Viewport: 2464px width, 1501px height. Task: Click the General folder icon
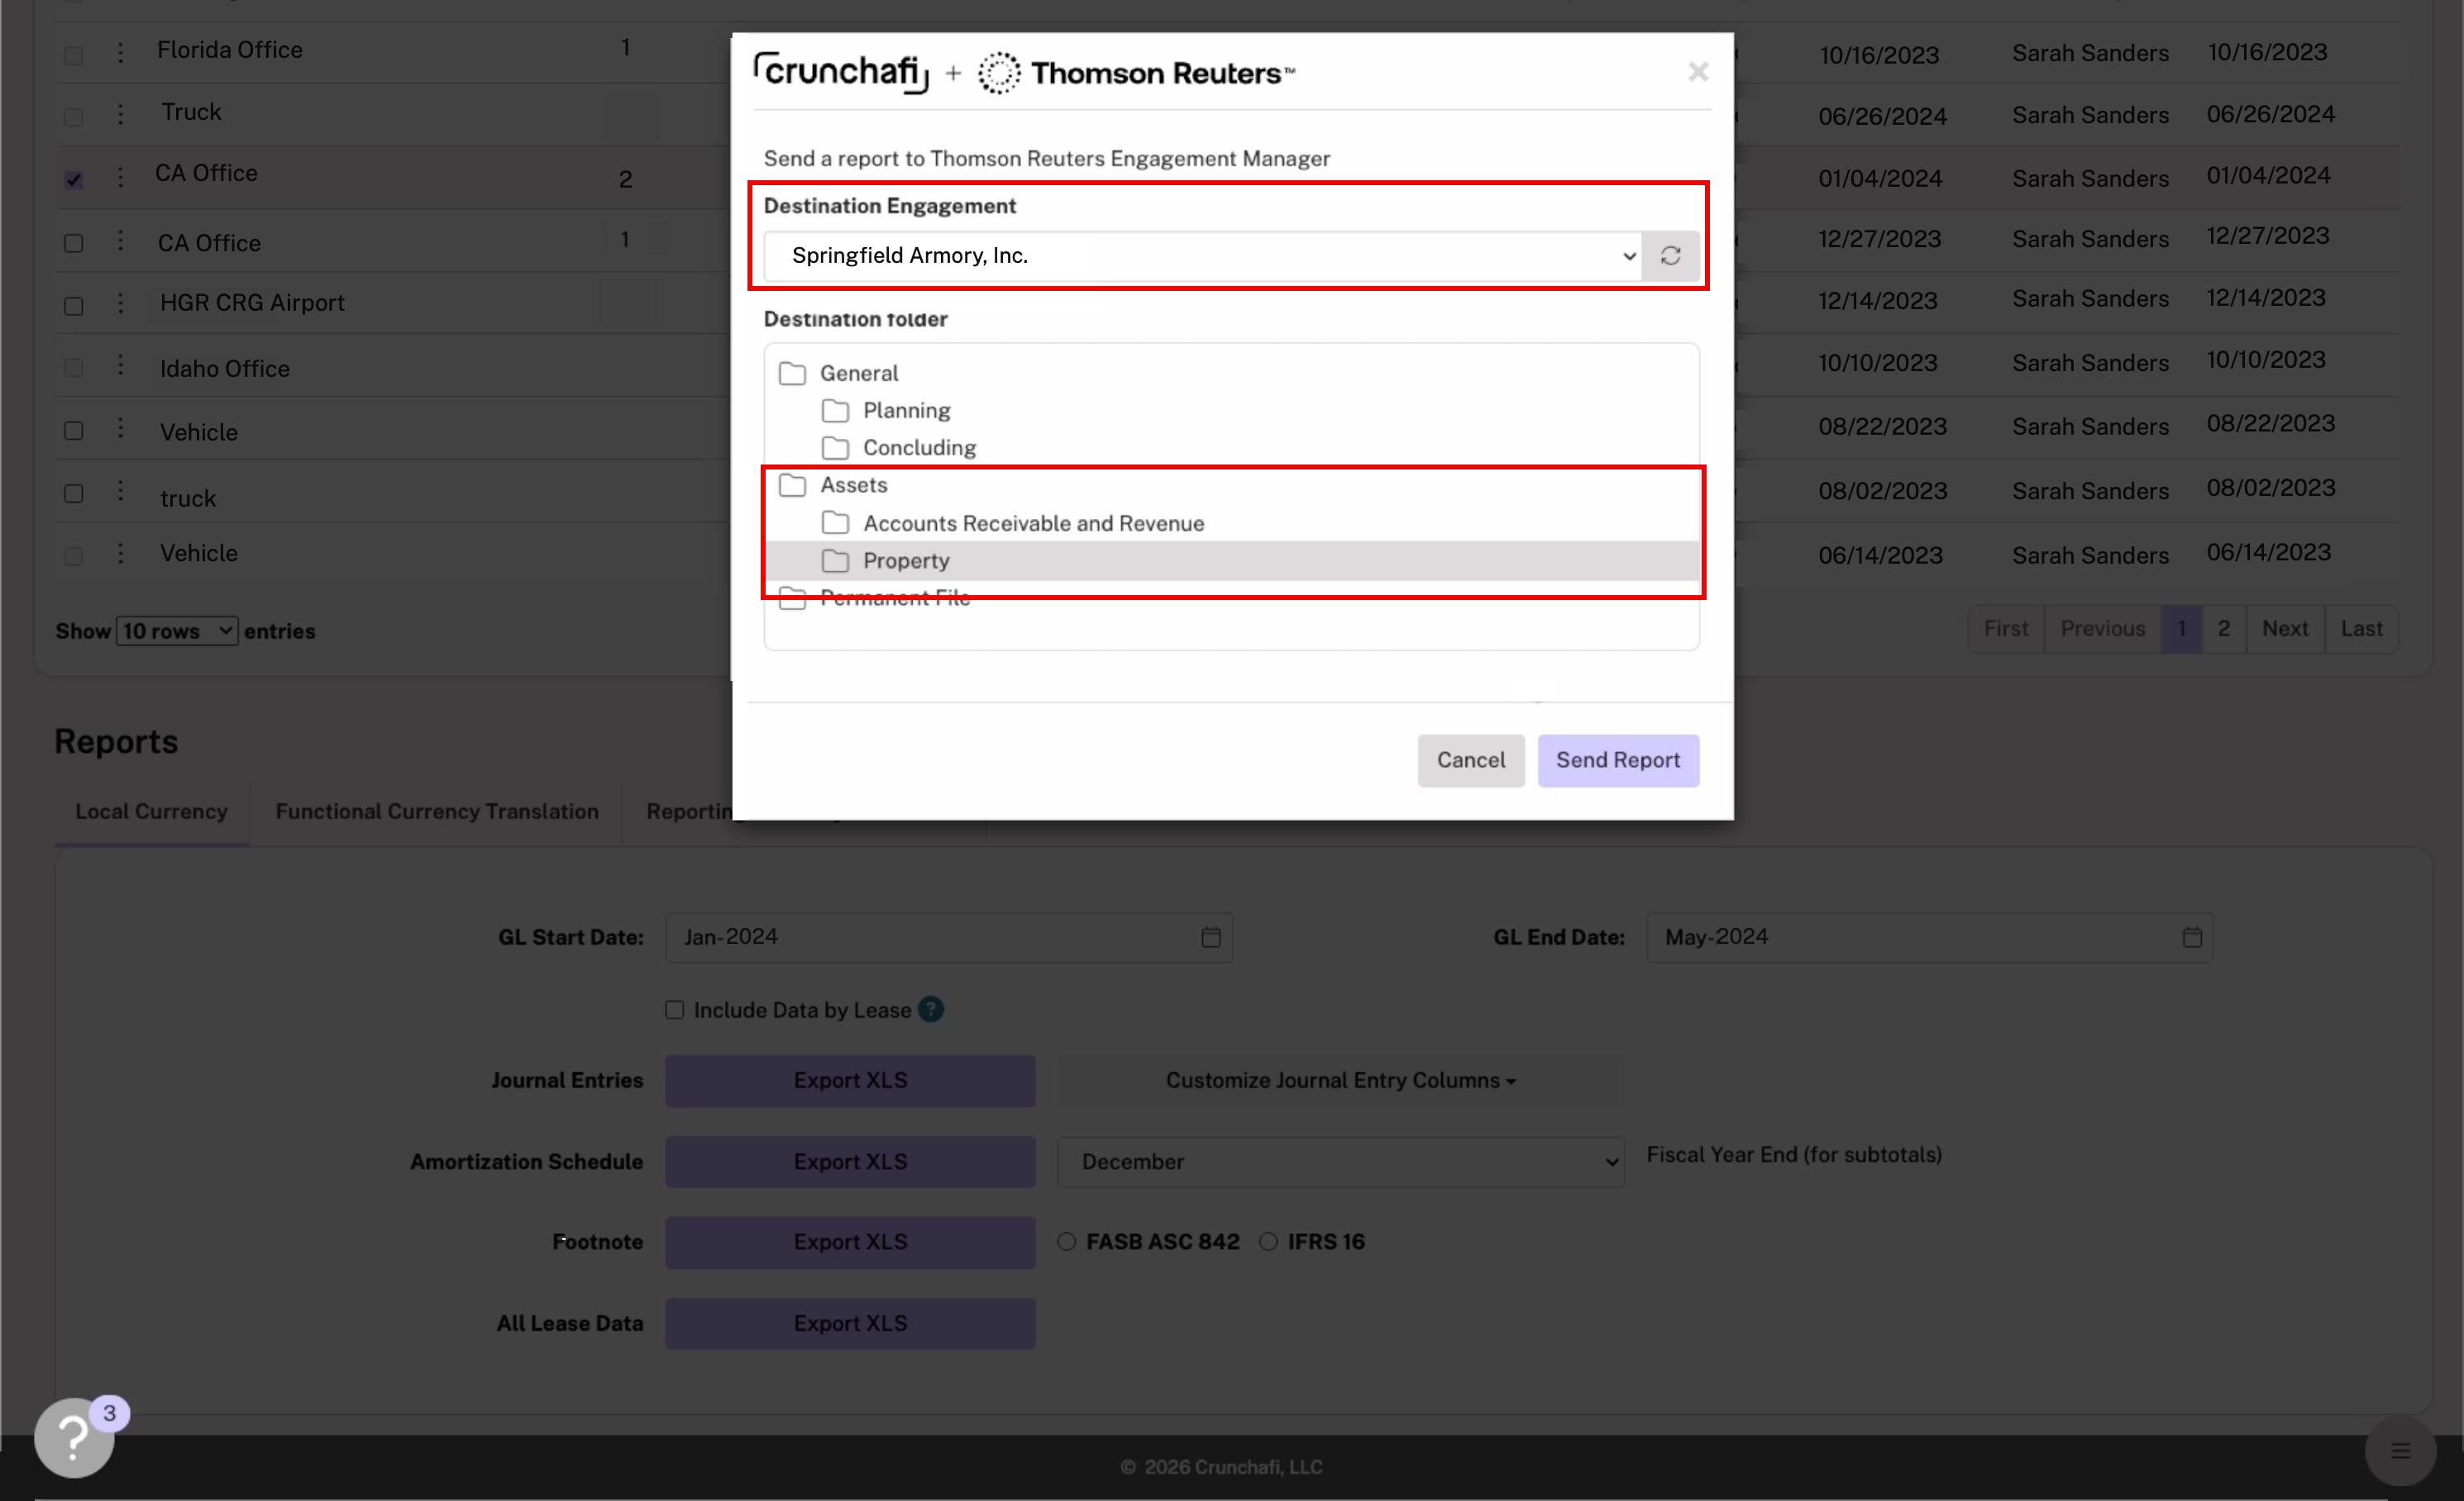(792, 374)
